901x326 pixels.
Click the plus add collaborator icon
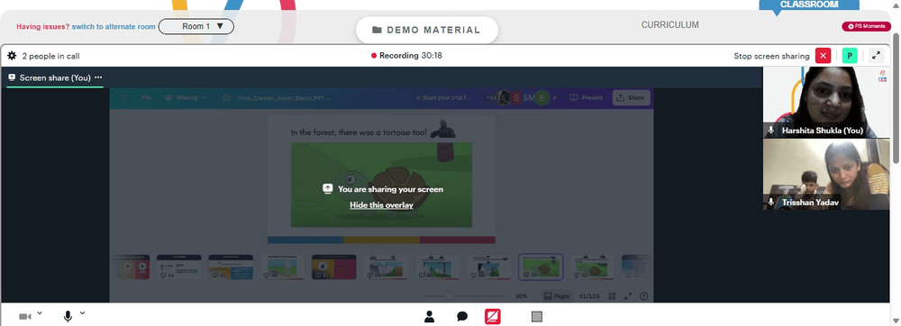554,98
